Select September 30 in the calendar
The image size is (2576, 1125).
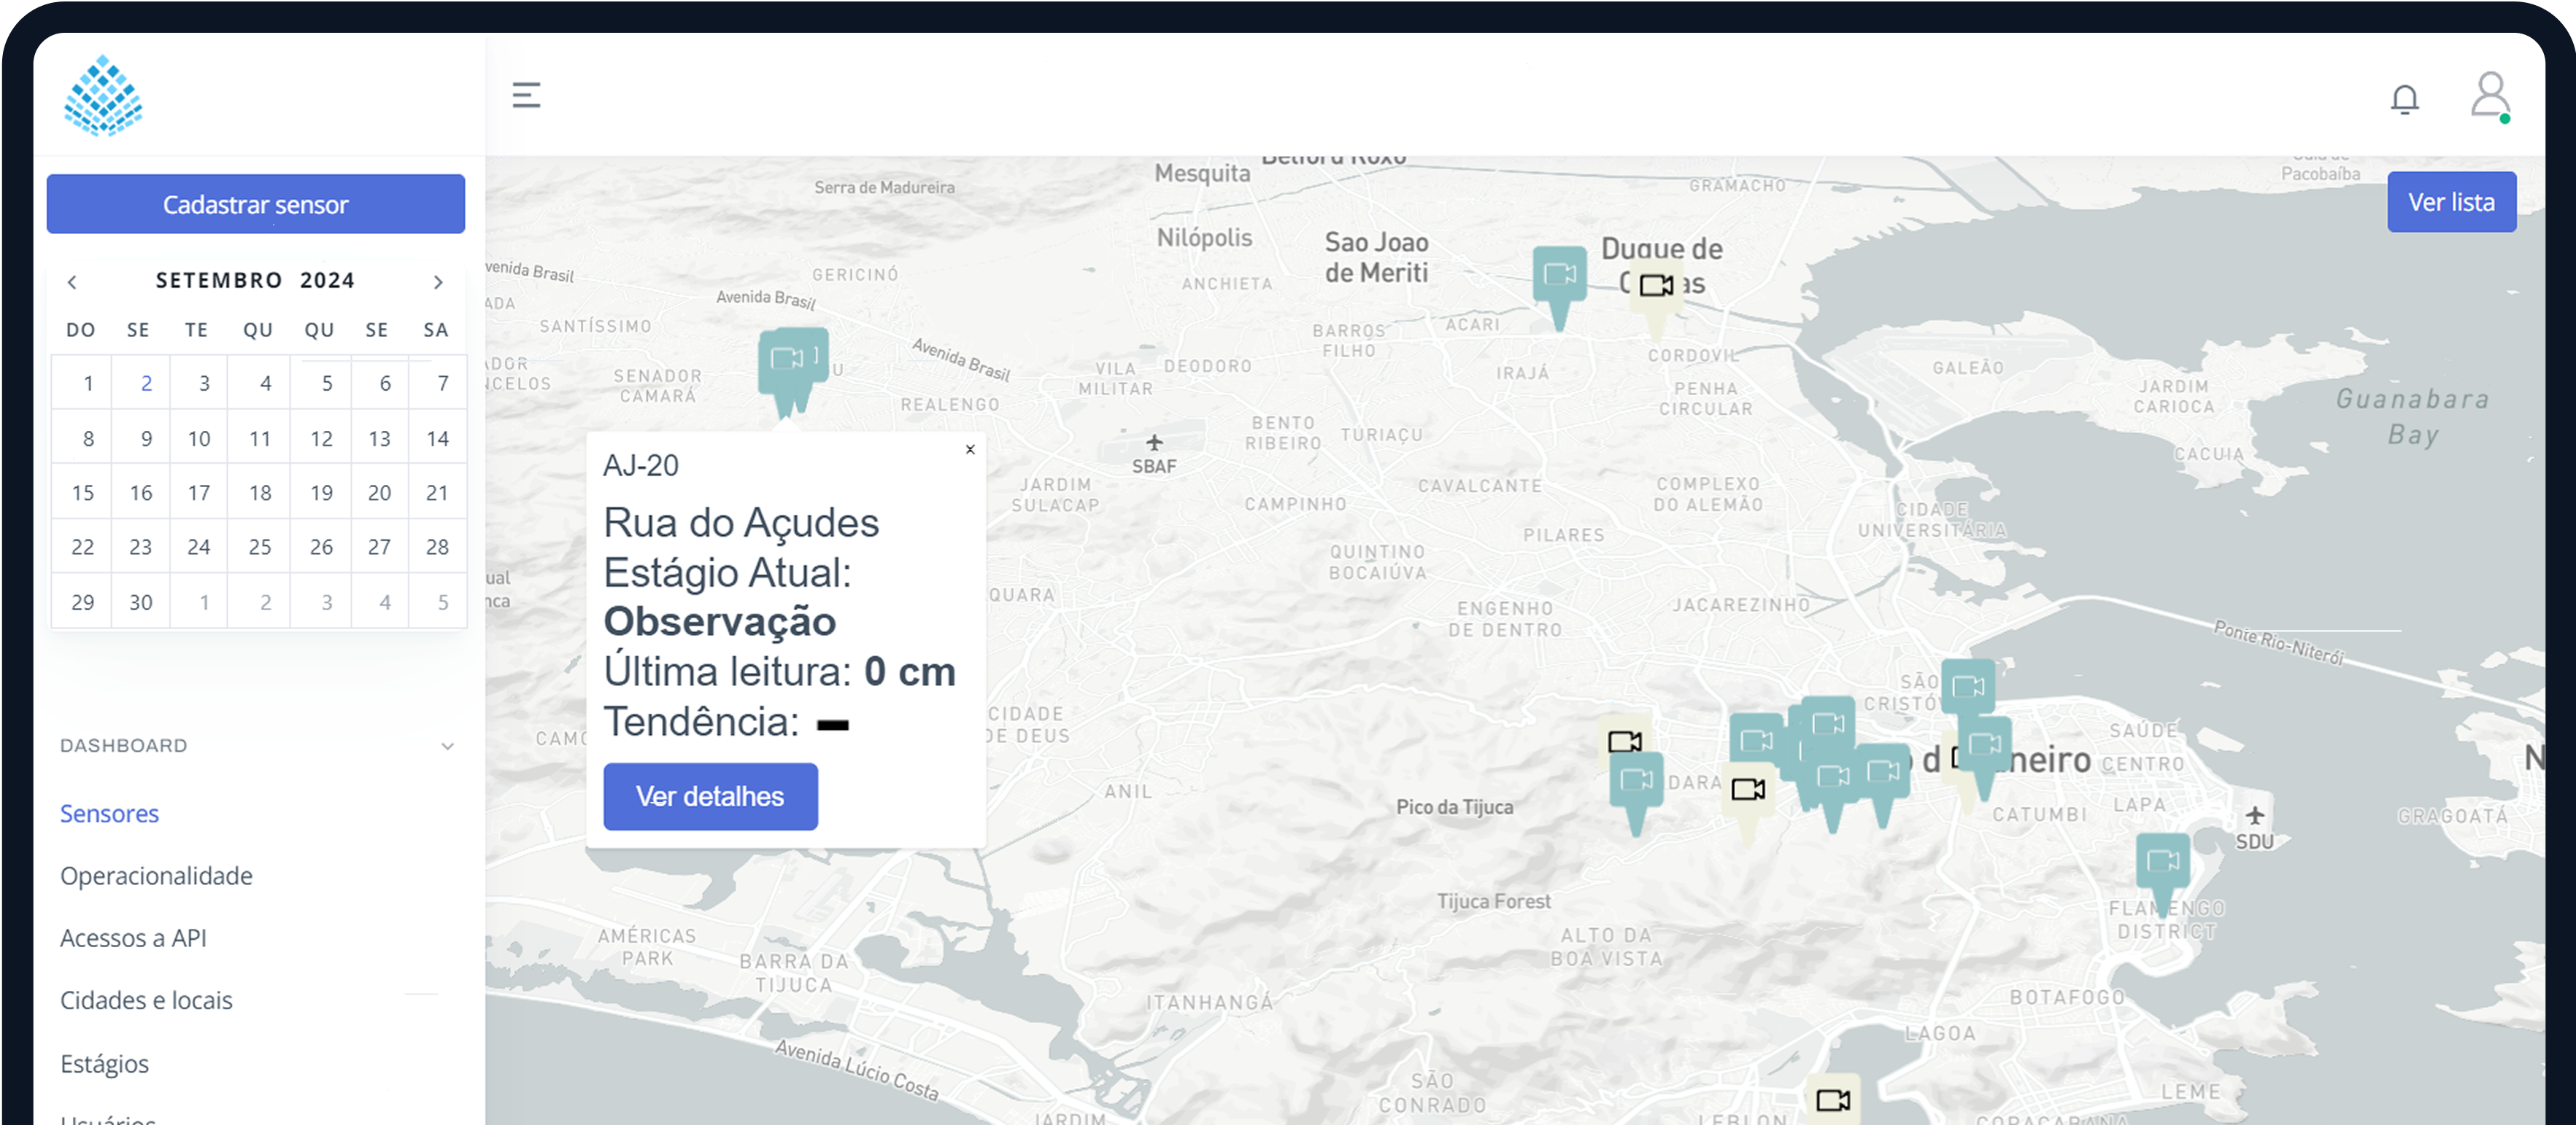click(141, 602)
